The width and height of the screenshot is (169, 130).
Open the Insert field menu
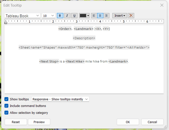(119, 16)
